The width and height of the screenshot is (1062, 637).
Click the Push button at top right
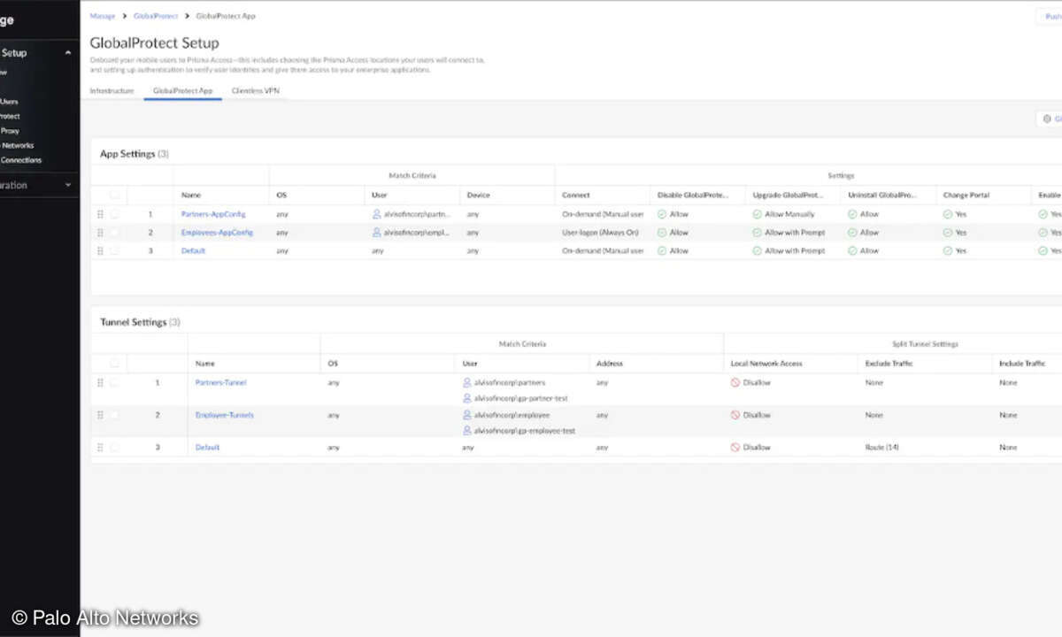pyautogui.click(x=1050, y=16)
